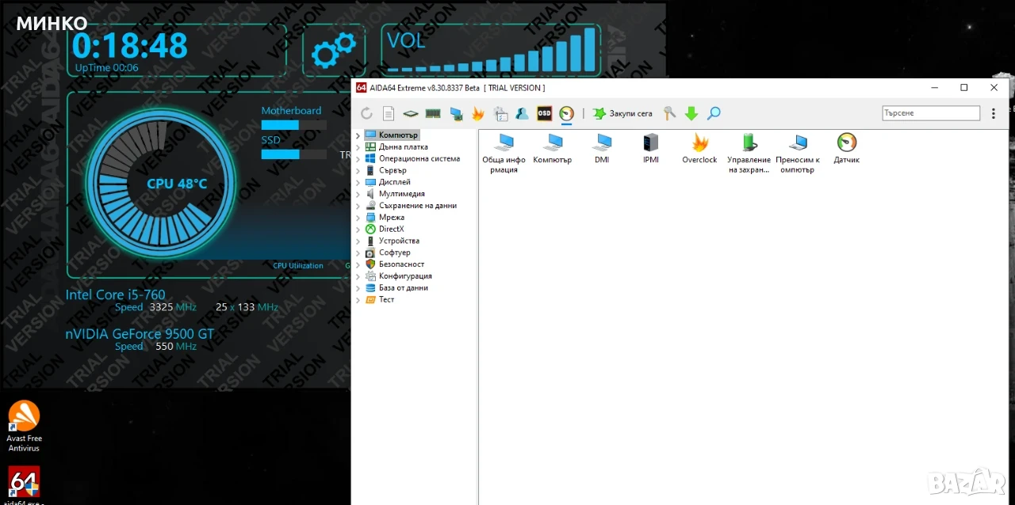
Task: Click the CPU chip icon in toolbar
Action: (x=411, y=114)
